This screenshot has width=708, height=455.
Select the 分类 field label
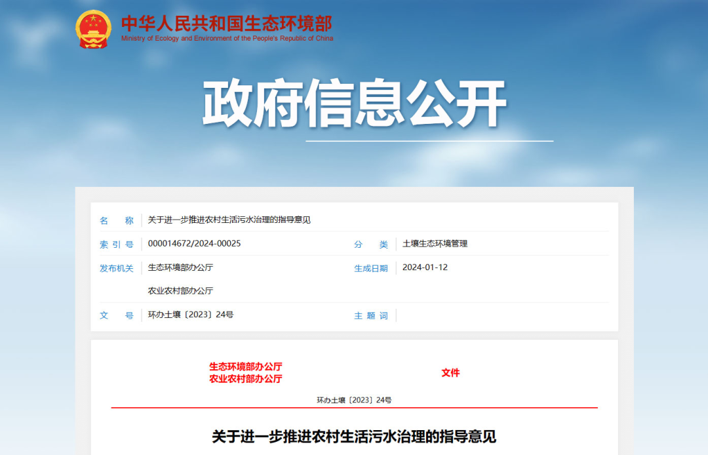coord(371,244)
